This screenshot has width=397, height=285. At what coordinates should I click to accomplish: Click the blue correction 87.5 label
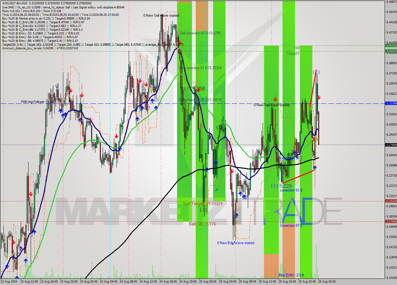(291, 226)
